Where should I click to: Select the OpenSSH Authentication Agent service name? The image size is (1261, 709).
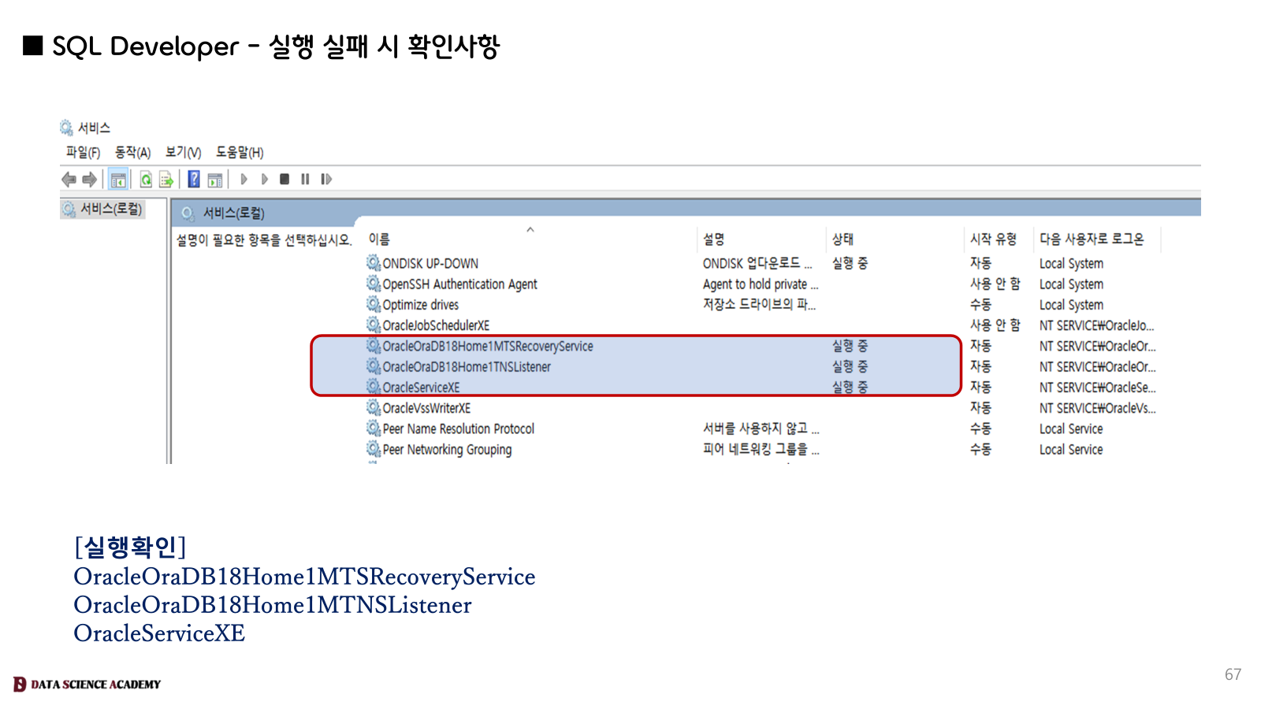[x=459, y=284]
